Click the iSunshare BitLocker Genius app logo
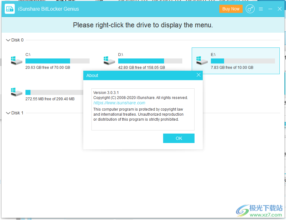 coord(10,9)
